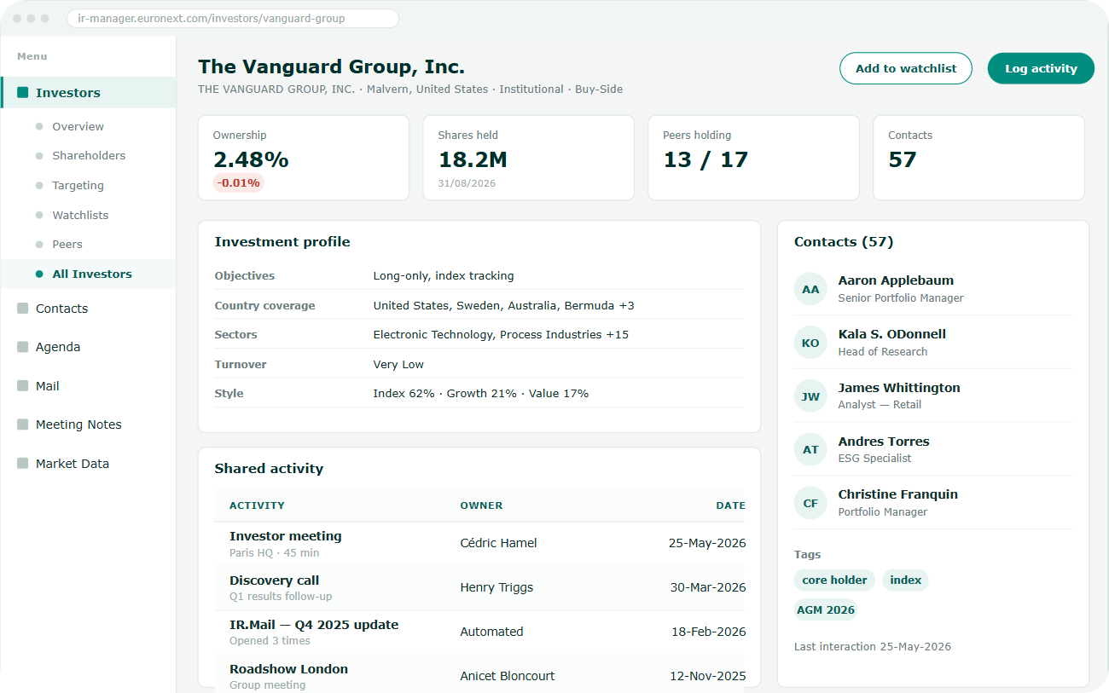Click the Automated owner cell
This screenshot has height=693, width=1109.
[491, 632]
